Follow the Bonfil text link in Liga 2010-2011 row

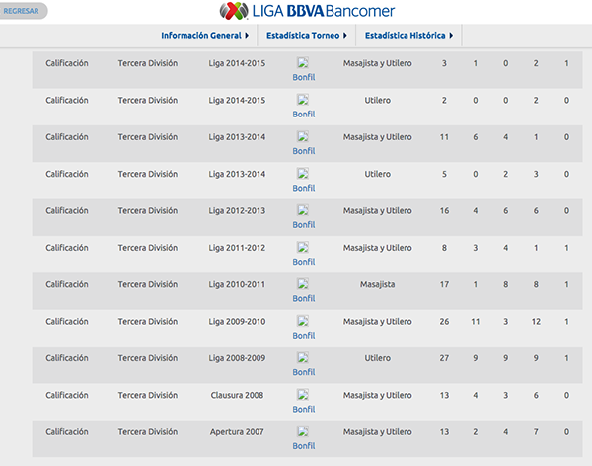coord(304,298)
